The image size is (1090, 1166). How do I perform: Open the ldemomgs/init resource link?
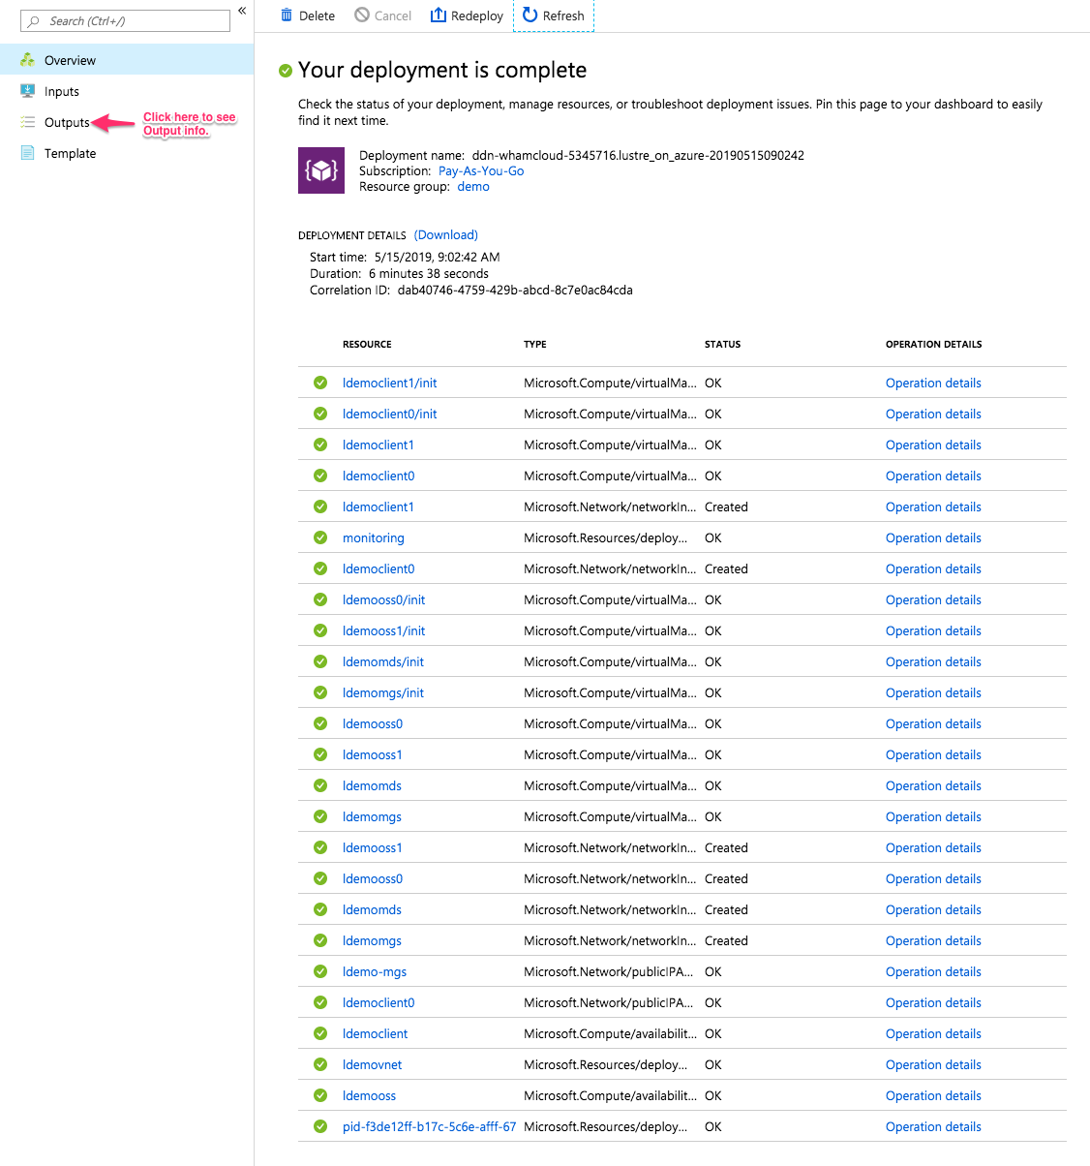(383, 692)
